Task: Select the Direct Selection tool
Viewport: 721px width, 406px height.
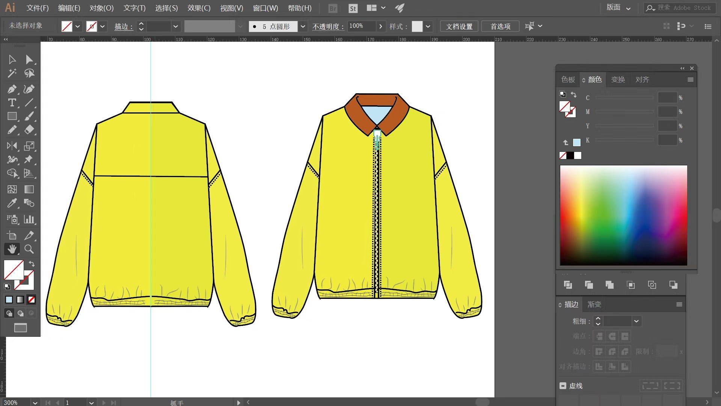Action: [29, 59]
